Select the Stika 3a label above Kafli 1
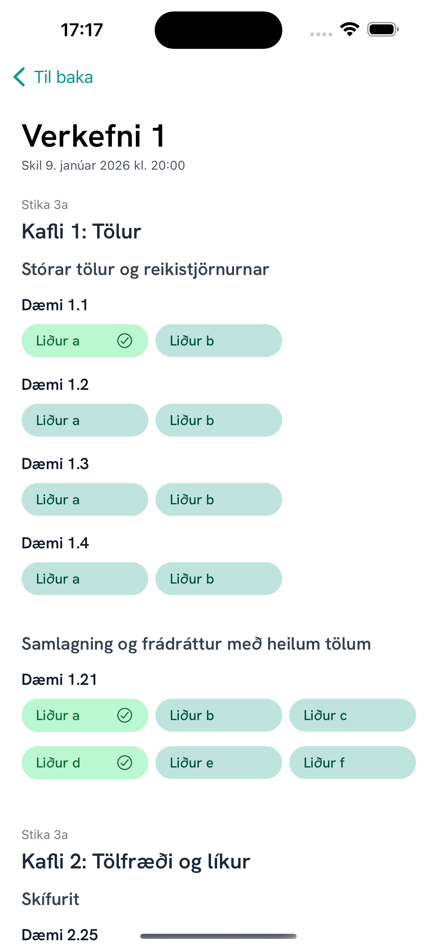The width and height of the screenshot is (437, 947). (x=44, y=205)
